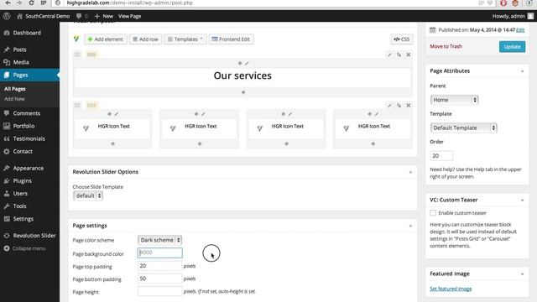Clone the four-column row
The image size is (537, 302).
[x=399, y=105]
